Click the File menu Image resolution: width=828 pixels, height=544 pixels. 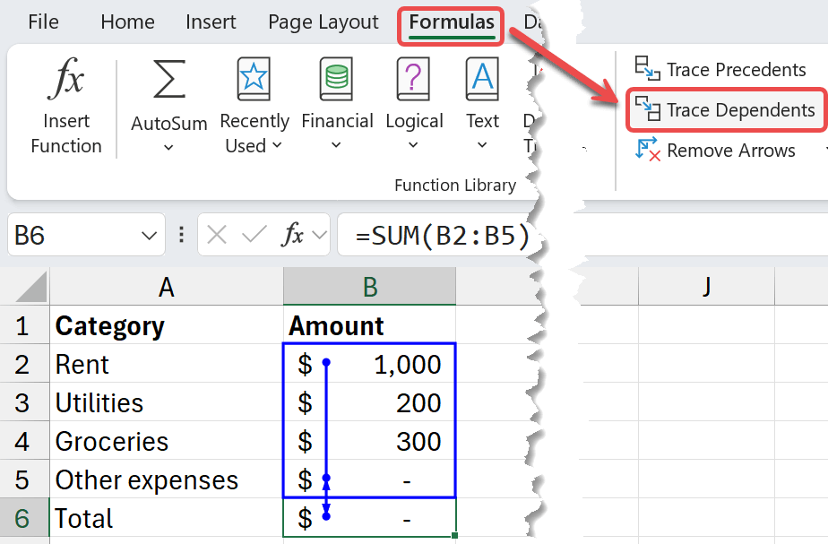(x=43, y=22)
